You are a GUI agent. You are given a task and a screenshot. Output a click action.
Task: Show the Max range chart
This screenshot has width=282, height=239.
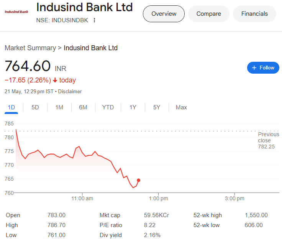point(181,107)
